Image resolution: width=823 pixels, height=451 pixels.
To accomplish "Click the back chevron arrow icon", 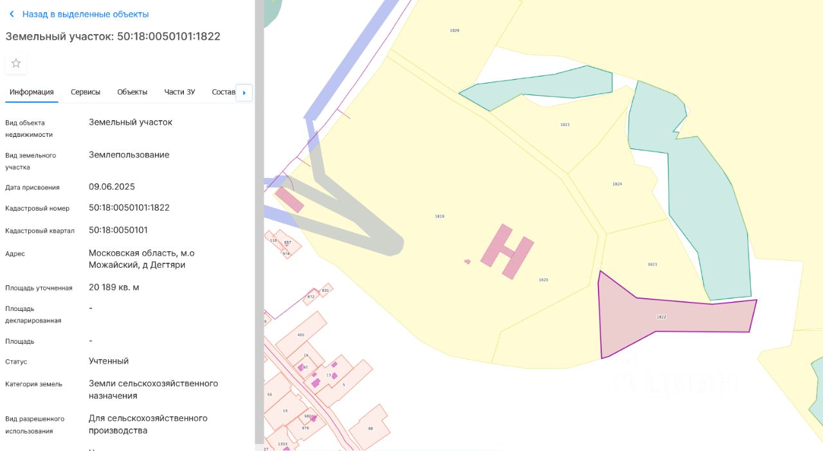I will [x=12, y=14].
